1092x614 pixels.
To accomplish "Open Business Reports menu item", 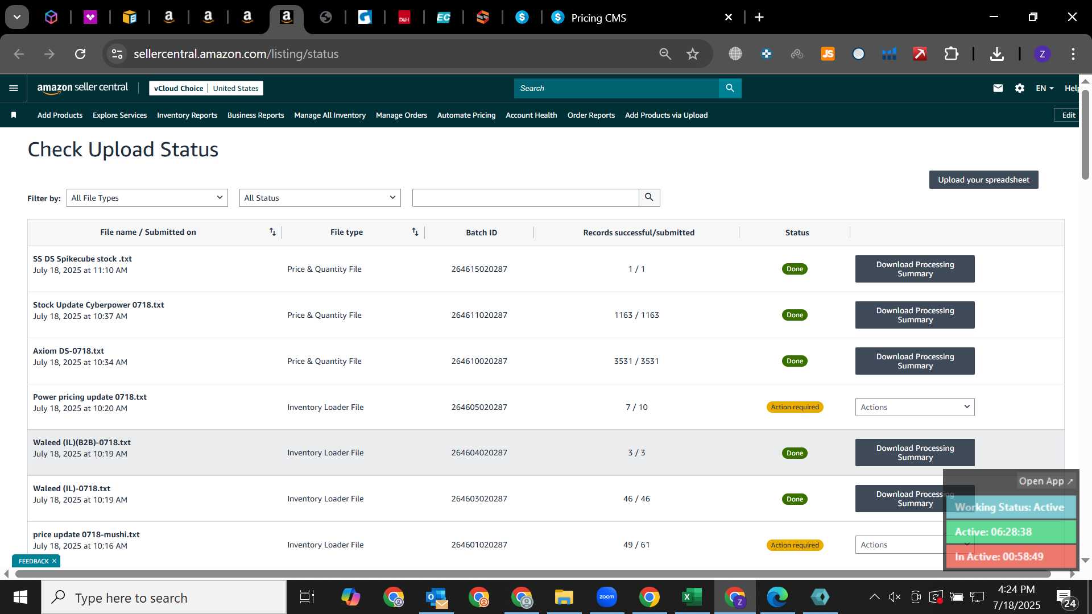I will coord(255,115).
